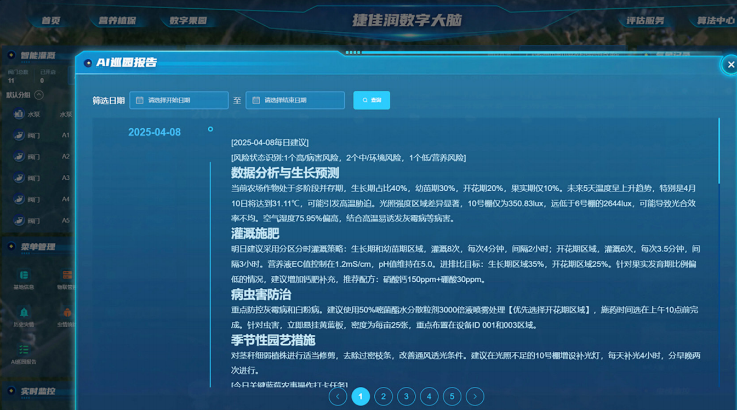
Task: Click the AI巡园报告 checklist icon
Action: tap(24, 350)
